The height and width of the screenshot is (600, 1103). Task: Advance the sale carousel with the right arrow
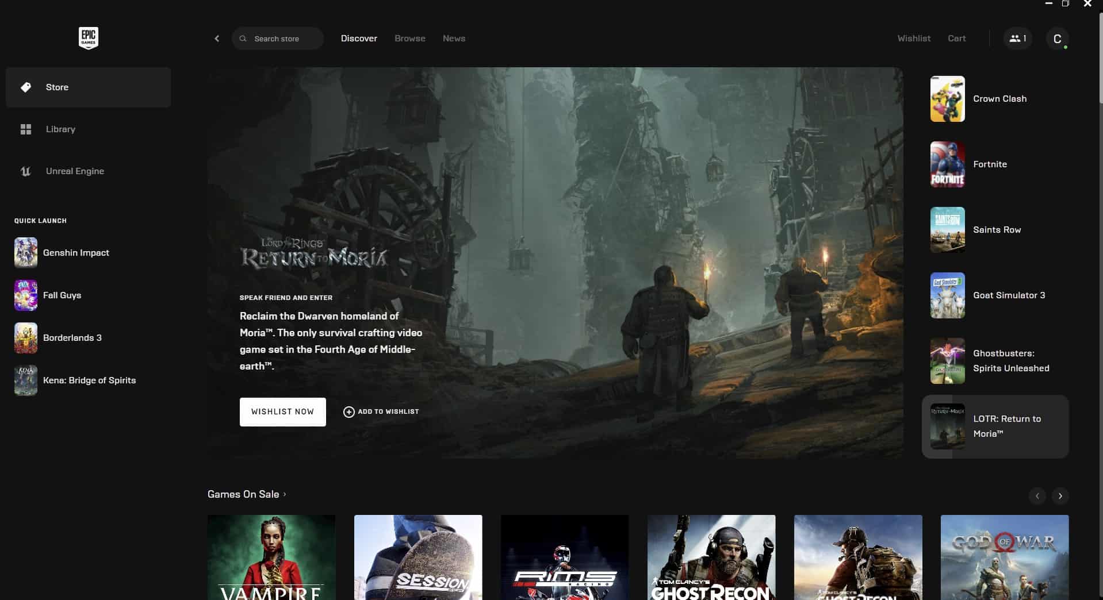[1060, 495]
